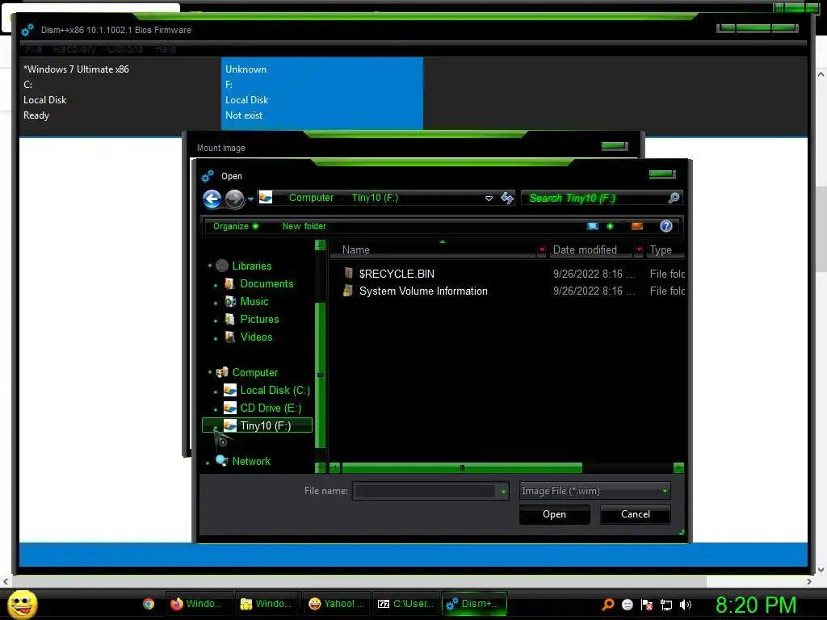The width and height of the screenshot is (827, 620).
Task: Close the Mount Image dialog
Action: pos(615,145)
